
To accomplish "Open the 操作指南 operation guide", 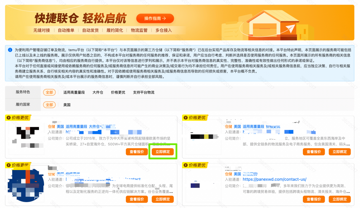I will point(155,18).
